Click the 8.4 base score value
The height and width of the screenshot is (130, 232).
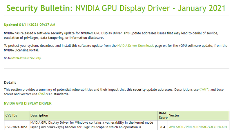(x=163, y=127)
